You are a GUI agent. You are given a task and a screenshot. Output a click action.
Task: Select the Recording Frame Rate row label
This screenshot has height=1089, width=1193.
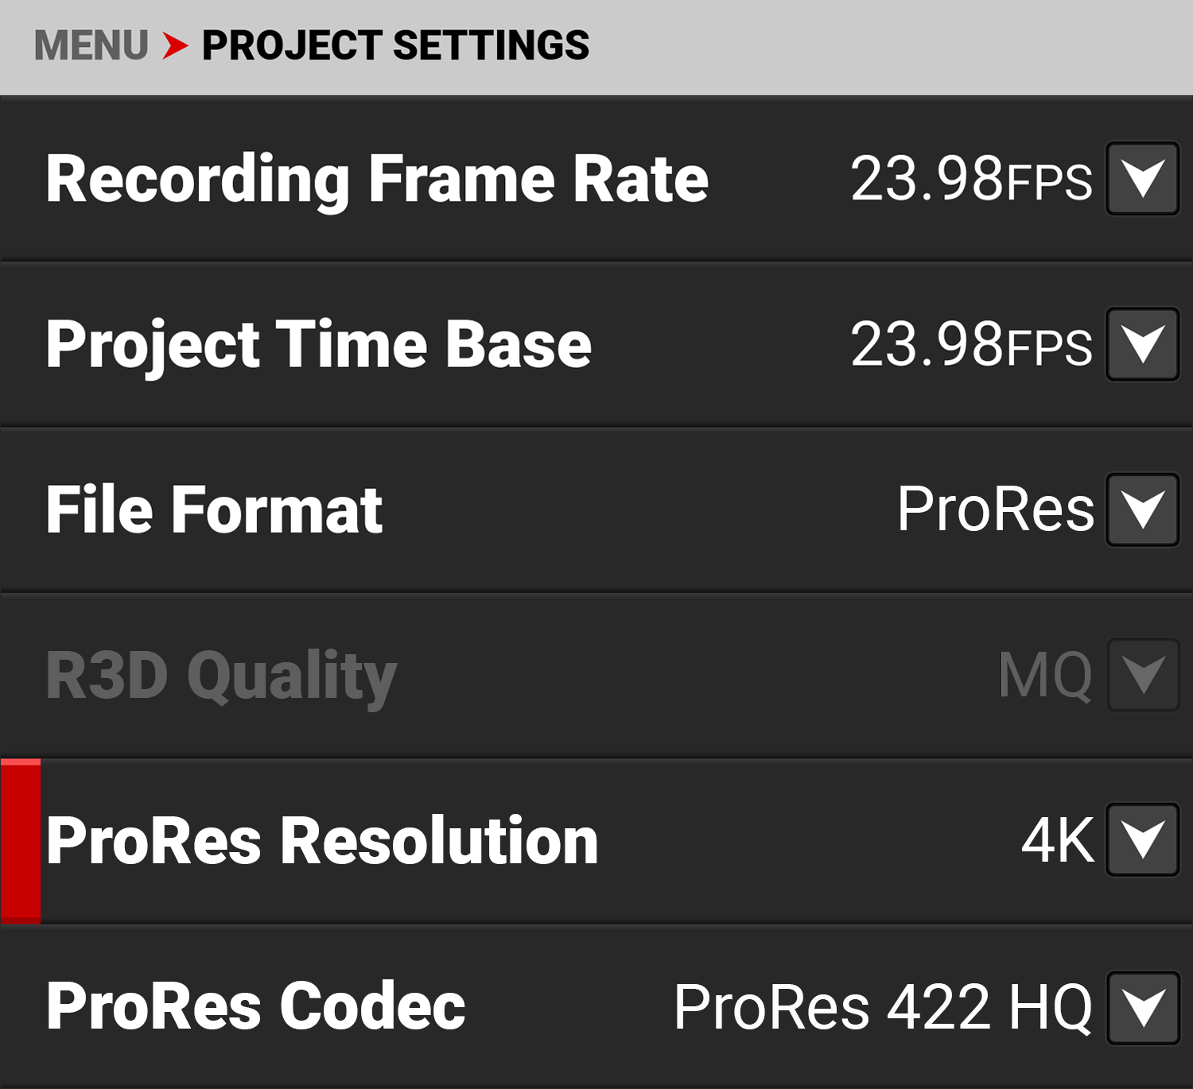tap(377, 180)
